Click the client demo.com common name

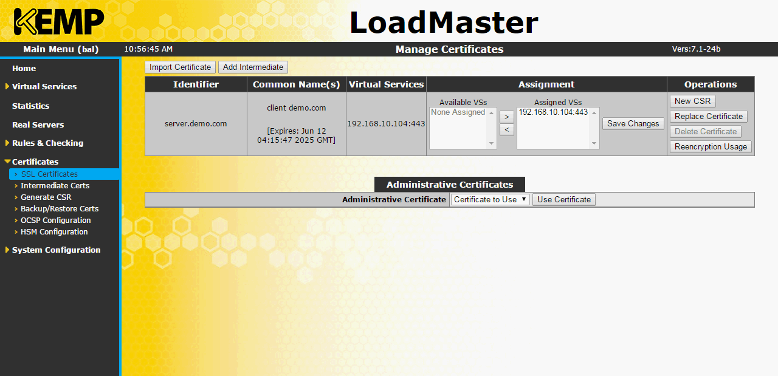(297, 108)
